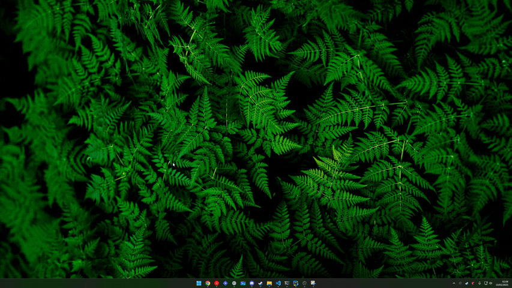Launch Google Chrome from the taskbar
Image resolution: width=512 pixels, height=288 pixels.
click(x=208, y=283)
